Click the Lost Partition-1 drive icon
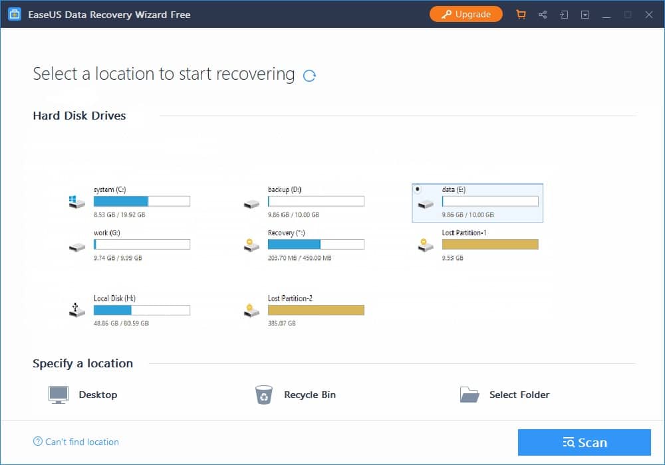This screenshot has height=465, width=665. tap(426, 244)
